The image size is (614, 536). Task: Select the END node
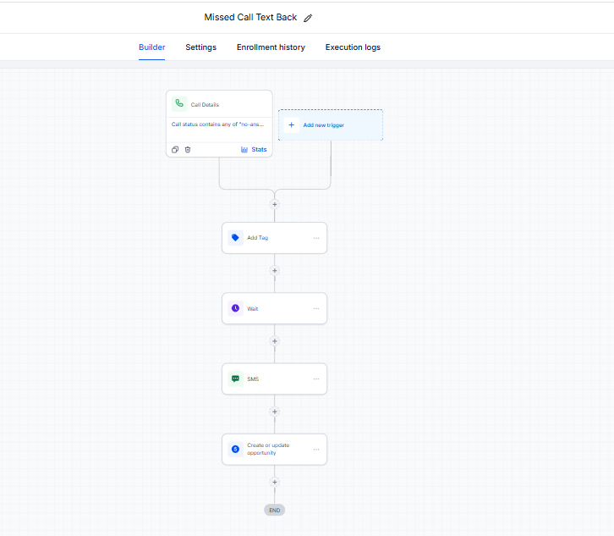pyautogui.click(x=275, y=510)
